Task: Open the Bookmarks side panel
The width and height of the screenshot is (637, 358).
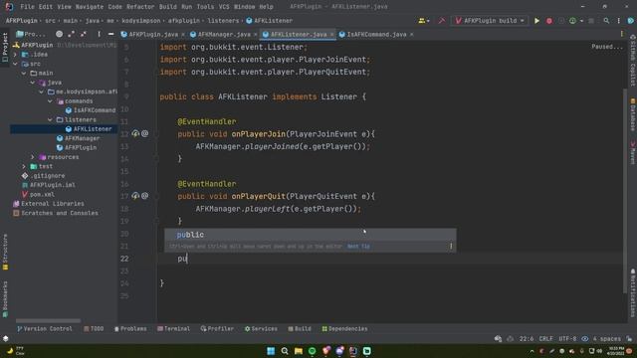Action: click(5, 299)
